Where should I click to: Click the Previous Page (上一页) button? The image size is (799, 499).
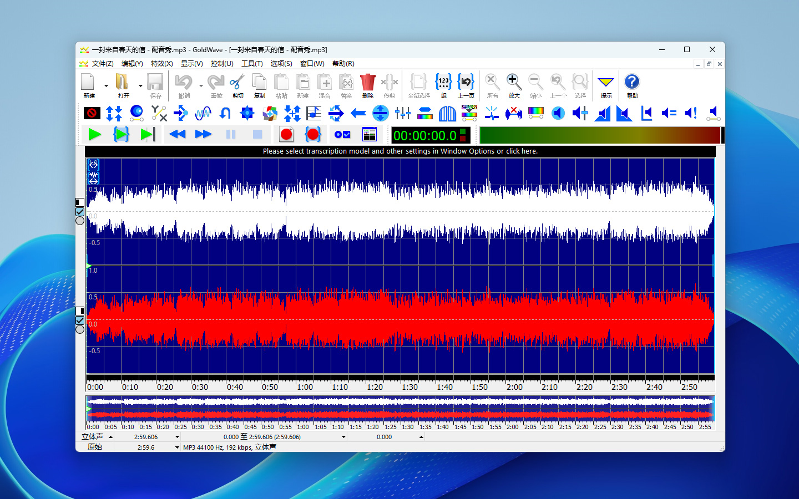(466, 86)
